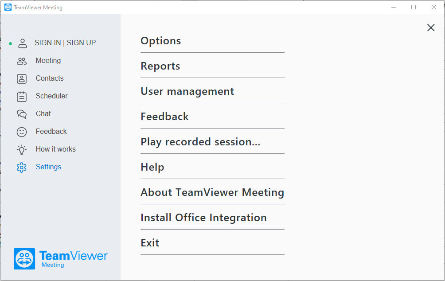Close the settings menu with the X
The image size is (445, 281).
[431, 27]
